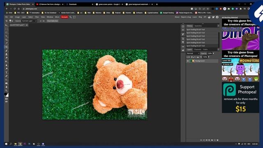Viewport: 263px width, 148px height.
Task: Select the Eraser tool
Action: click(7, 58)
